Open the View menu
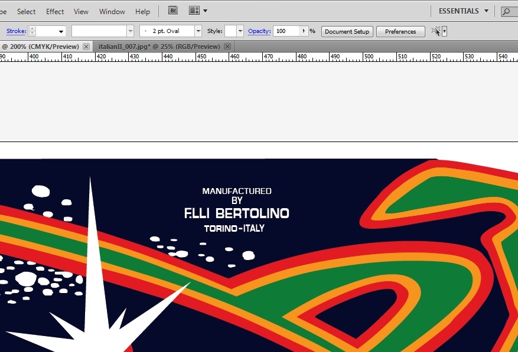The height and width of the screenshot is (352, 518). (81, 12)
